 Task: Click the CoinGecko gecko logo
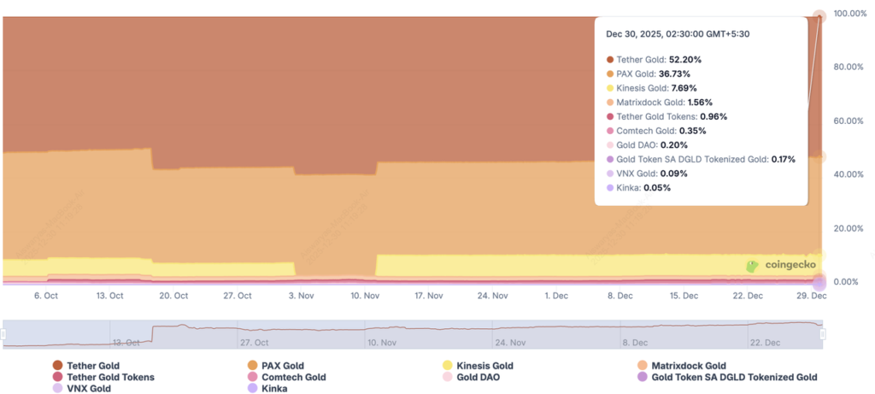coord(752,266)
